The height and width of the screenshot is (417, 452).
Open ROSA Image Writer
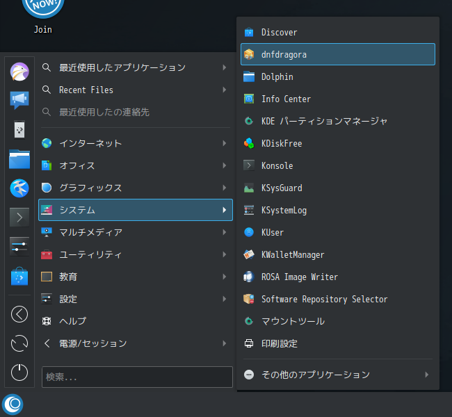[x=338, y=277]
